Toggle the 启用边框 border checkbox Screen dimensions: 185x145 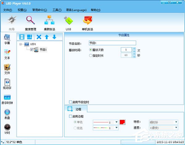click(x=71, y=116)
